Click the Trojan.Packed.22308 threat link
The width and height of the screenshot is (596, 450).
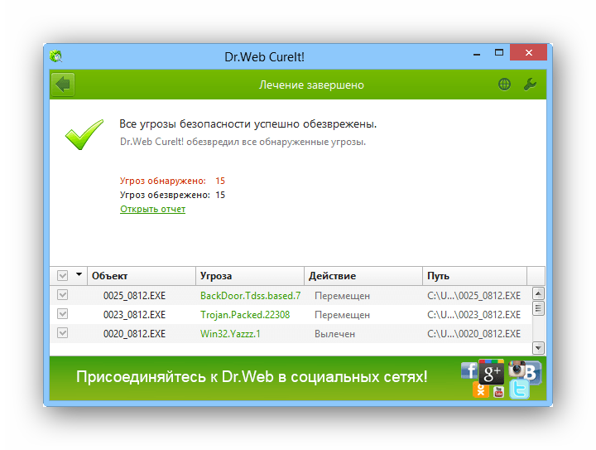[245, 315]
